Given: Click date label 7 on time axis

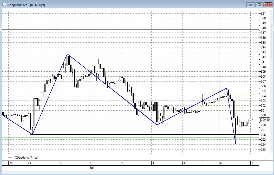Looking at the screenshot, I should (252, 163).
